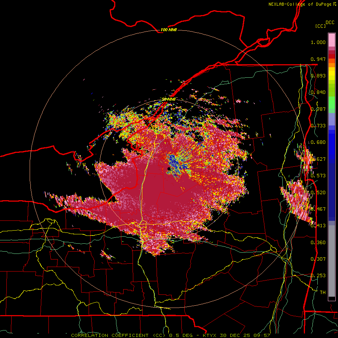Click the 0.787 color scale label
This screenshot has width=338, height=338.
318,109
